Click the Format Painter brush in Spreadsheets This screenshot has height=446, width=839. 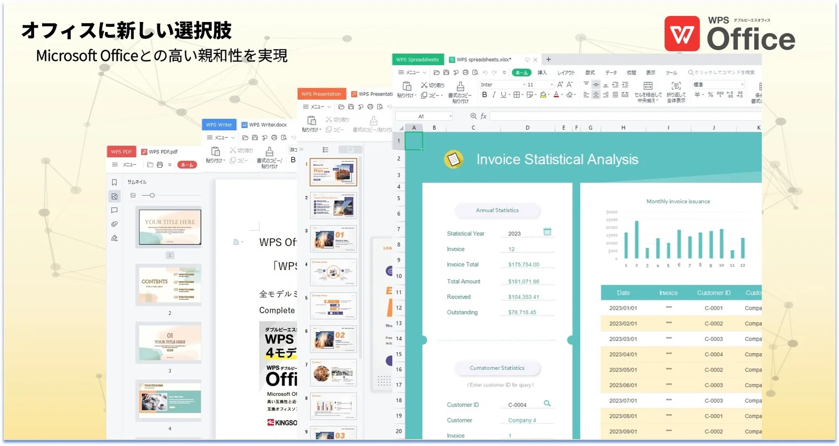[x=460, y=86]
